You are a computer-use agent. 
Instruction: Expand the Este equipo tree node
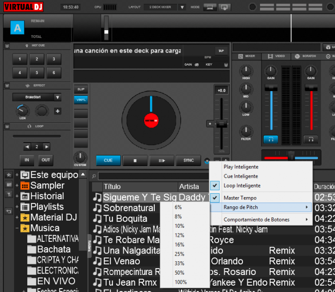pyautogui.click(x=17, y=175)
